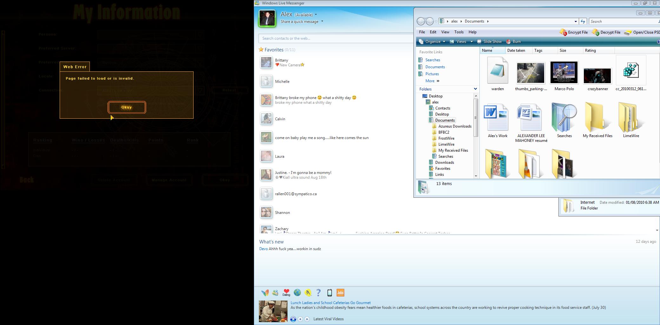This screenshot has height=325, width=660.
Task: Select the Marco Polo image thumbnail
Action: (x=564, y=73)
